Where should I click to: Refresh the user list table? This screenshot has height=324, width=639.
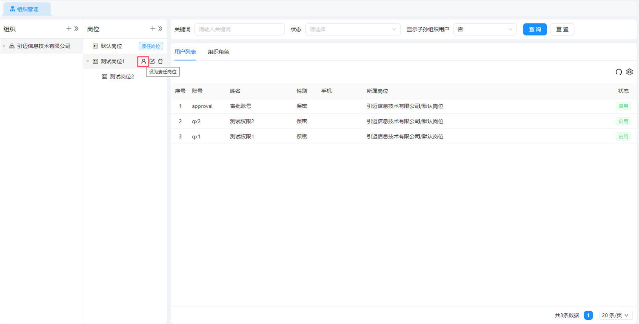click(x=619, y=72)
